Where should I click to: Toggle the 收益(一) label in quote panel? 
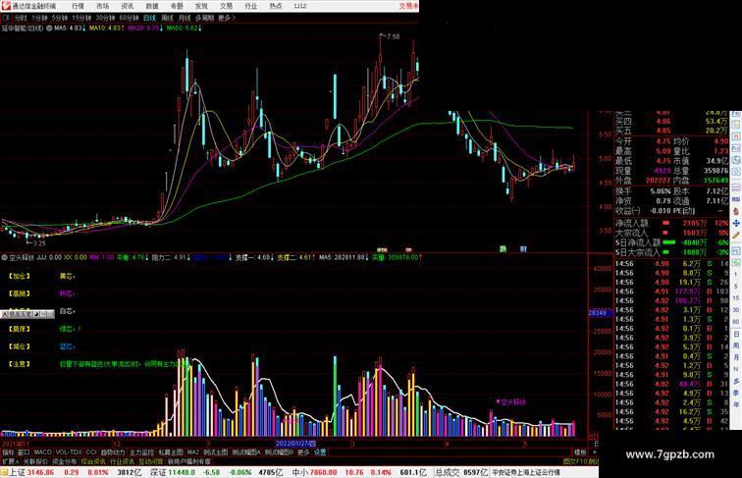(628, 211)
